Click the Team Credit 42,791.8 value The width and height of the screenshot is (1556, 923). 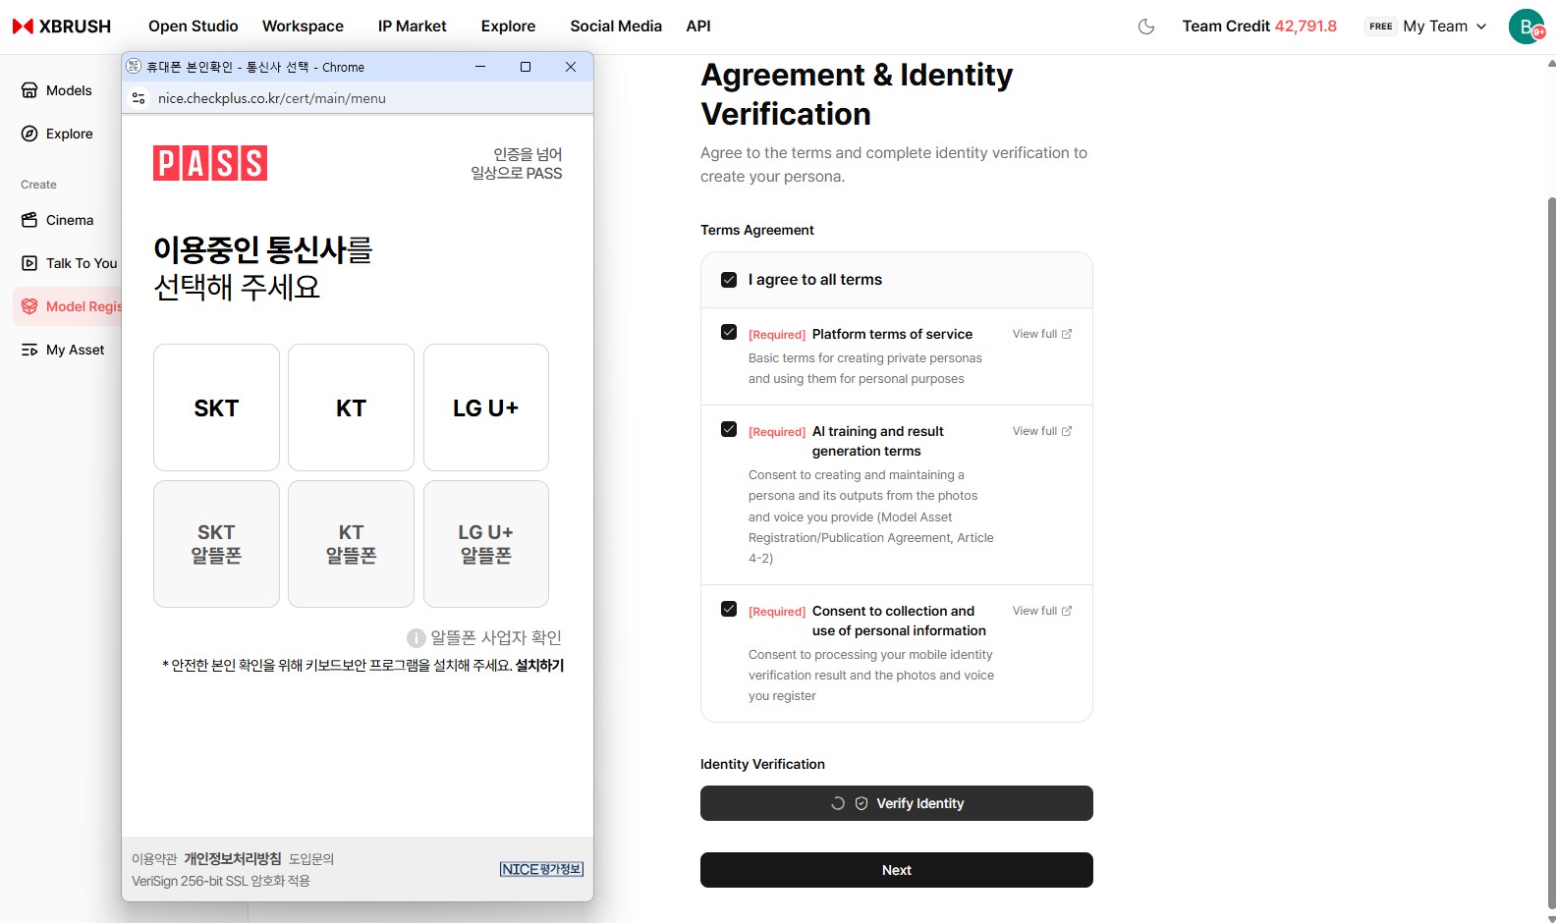[1306, 27]
